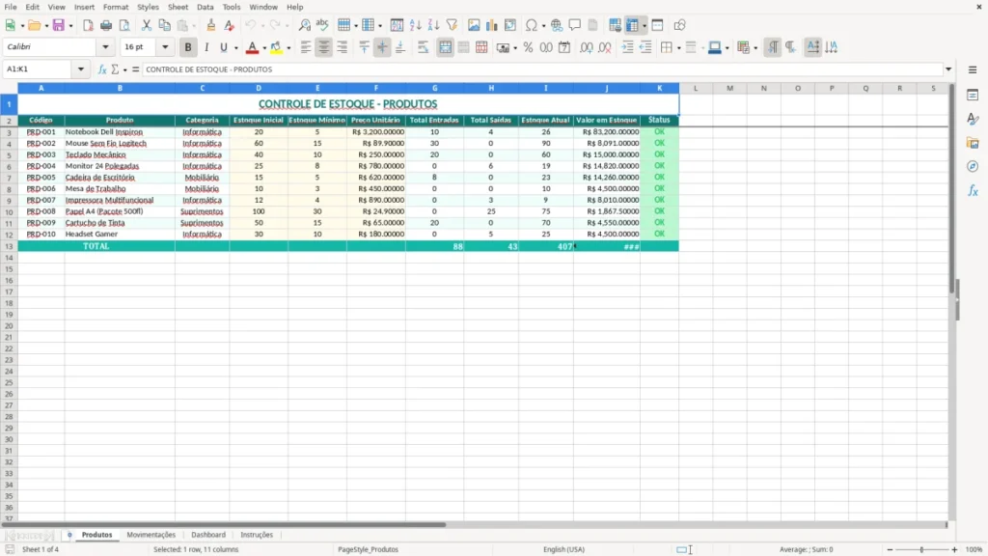Open sidebar Gallery panel icon
Image resolution: width=988 pixels, height=556 pixels.
click(973, 143)
